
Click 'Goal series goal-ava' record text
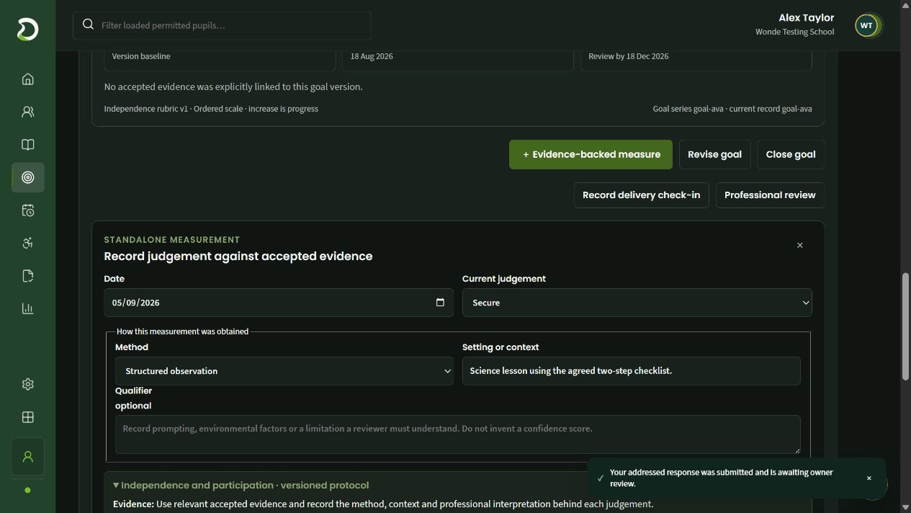click(x=732, y=109)
